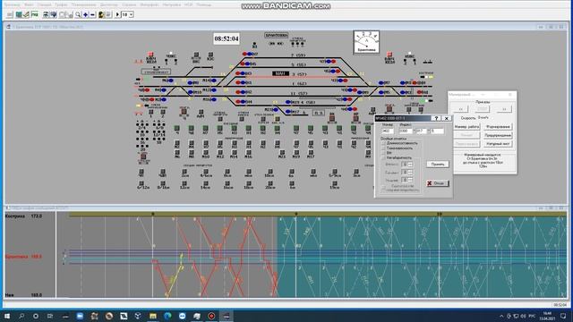Image resolution: width=573 pixels, height=322 pixels.
Task: Click the 08:52:04 station clock
Action: [x=227, y=38]
